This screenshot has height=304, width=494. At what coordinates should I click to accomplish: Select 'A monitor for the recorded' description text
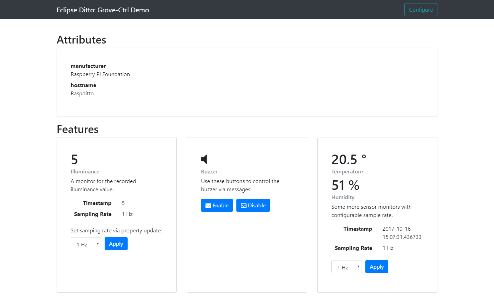(x=103, y=181)
